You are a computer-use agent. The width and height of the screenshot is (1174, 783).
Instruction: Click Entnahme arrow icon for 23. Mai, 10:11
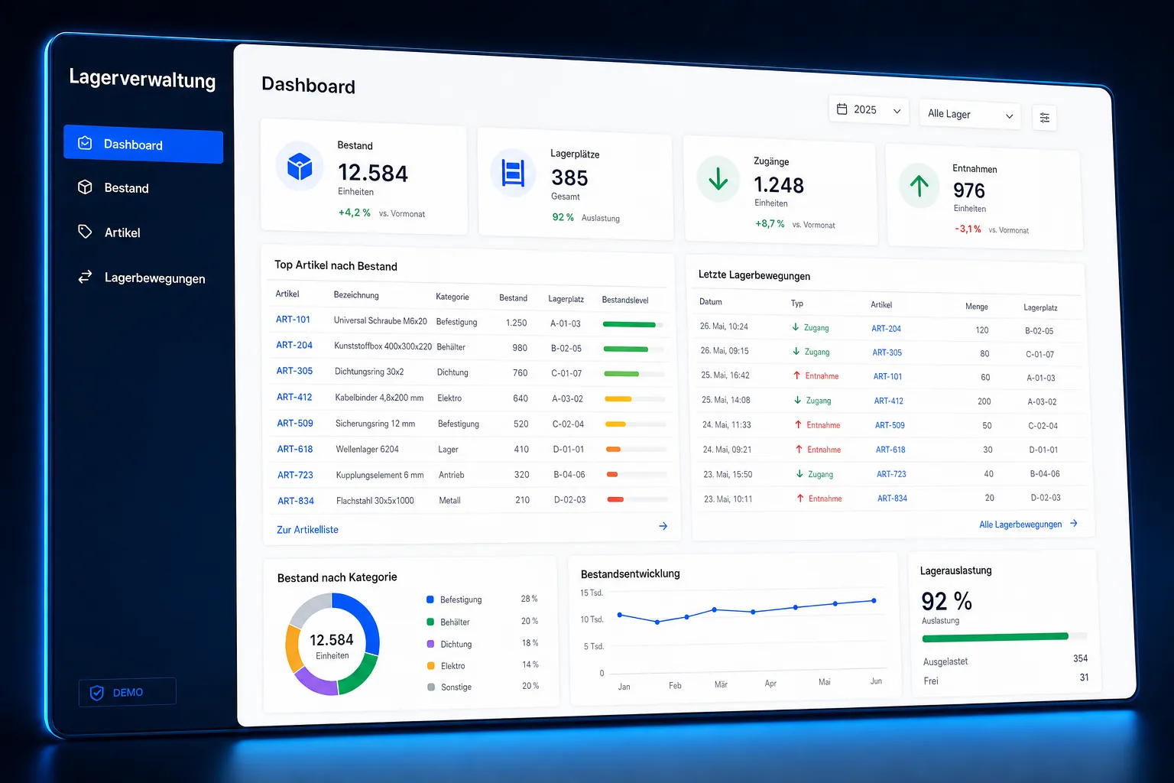pos(801,498)
